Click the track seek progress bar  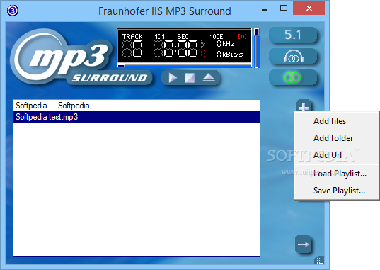(x=185, y=66)
